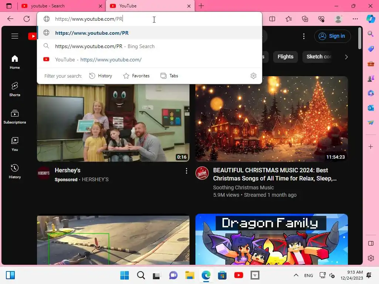Viewport: 379px width, 284px height.
Task: Open Windows taskbar Search magnifier
Action: 141,275
